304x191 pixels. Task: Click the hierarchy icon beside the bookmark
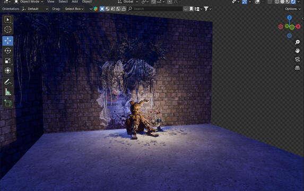pos(197,8)
